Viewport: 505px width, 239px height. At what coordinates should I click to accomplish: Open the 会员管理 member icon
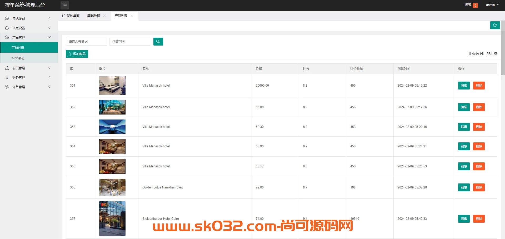point(7,68)
